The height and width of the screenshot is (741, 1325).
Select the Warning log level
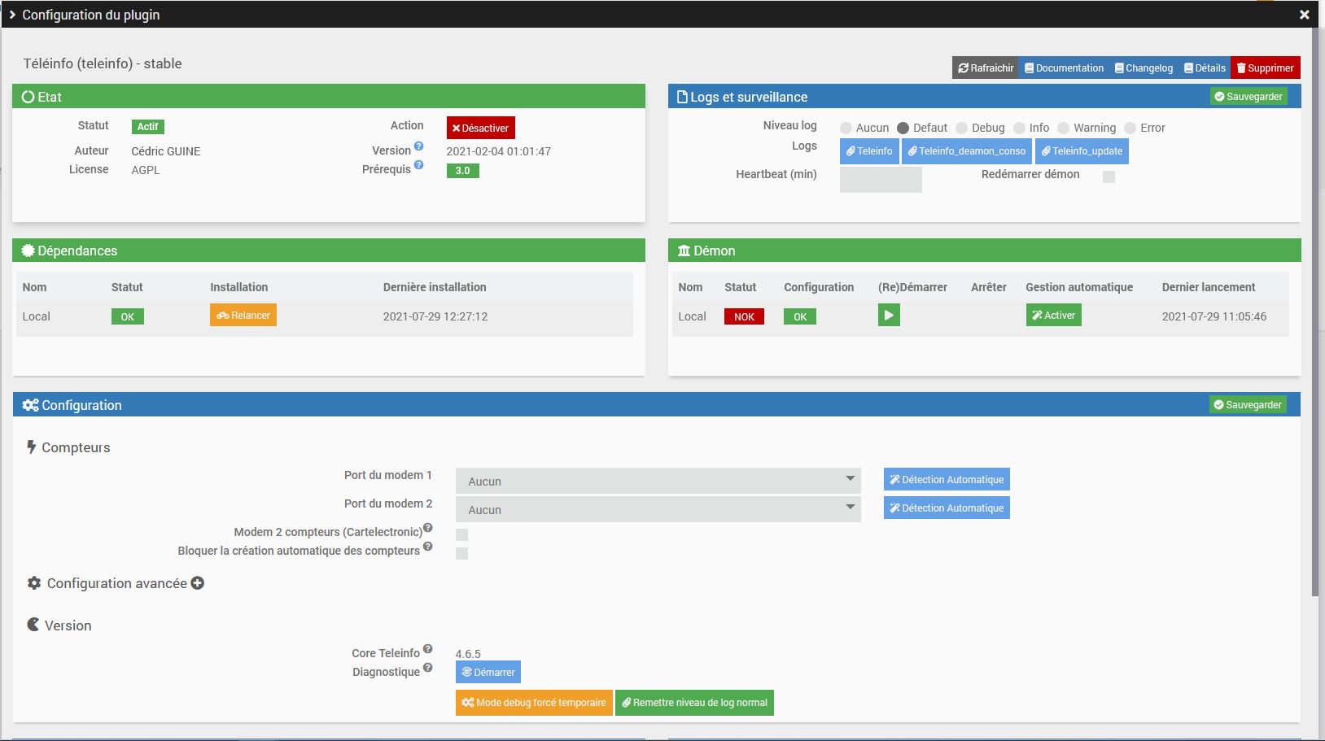(1063, 129)
